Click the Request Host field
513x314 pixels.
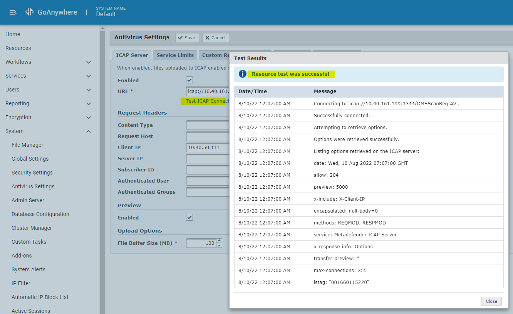click(208, 136)
